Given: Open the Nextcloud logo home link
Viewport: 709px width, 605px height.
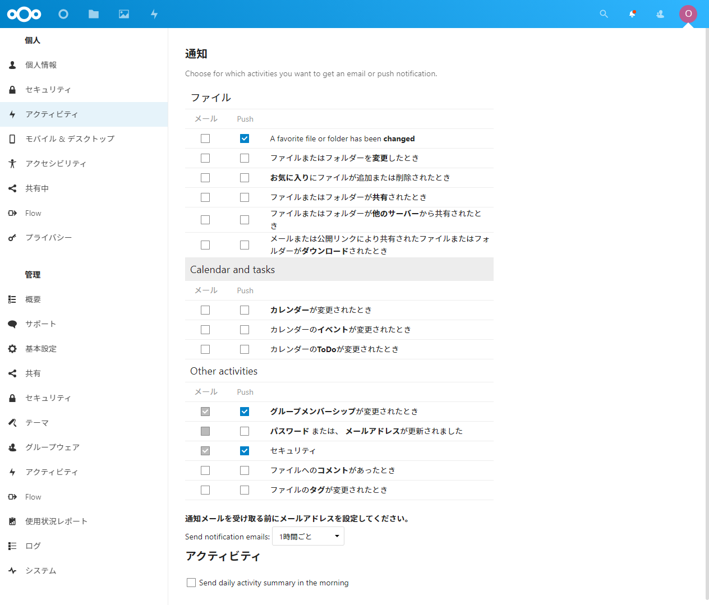Looking at the screenshot, I should 24,14.
